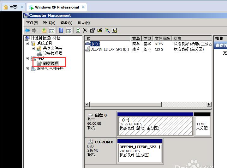
Task: Toggle the action pane toolbar icon
Action: pyautogui.click(x=69, y=30)
